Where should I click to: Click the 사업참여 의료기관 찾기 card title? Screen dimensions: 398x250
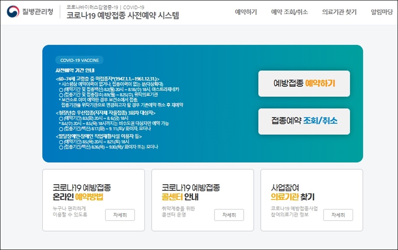point(293,192)
